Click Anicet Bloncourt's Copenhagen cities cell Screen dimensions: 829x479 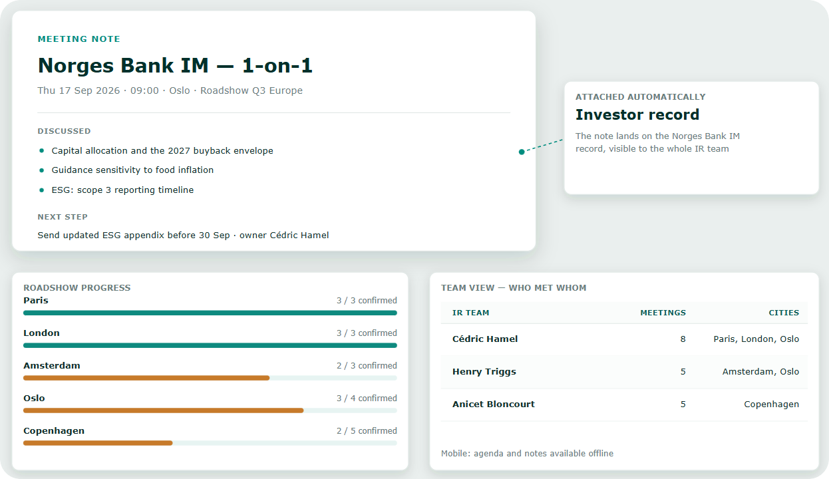click(x=772, y=404)
